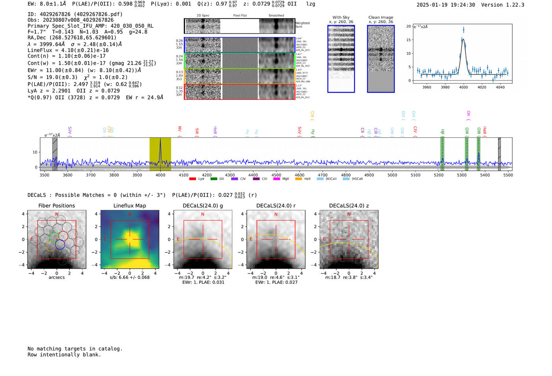The height and width of the screenshot is (376, 552).
Task: Click the With Sky image panel
Action: point(341,59)
